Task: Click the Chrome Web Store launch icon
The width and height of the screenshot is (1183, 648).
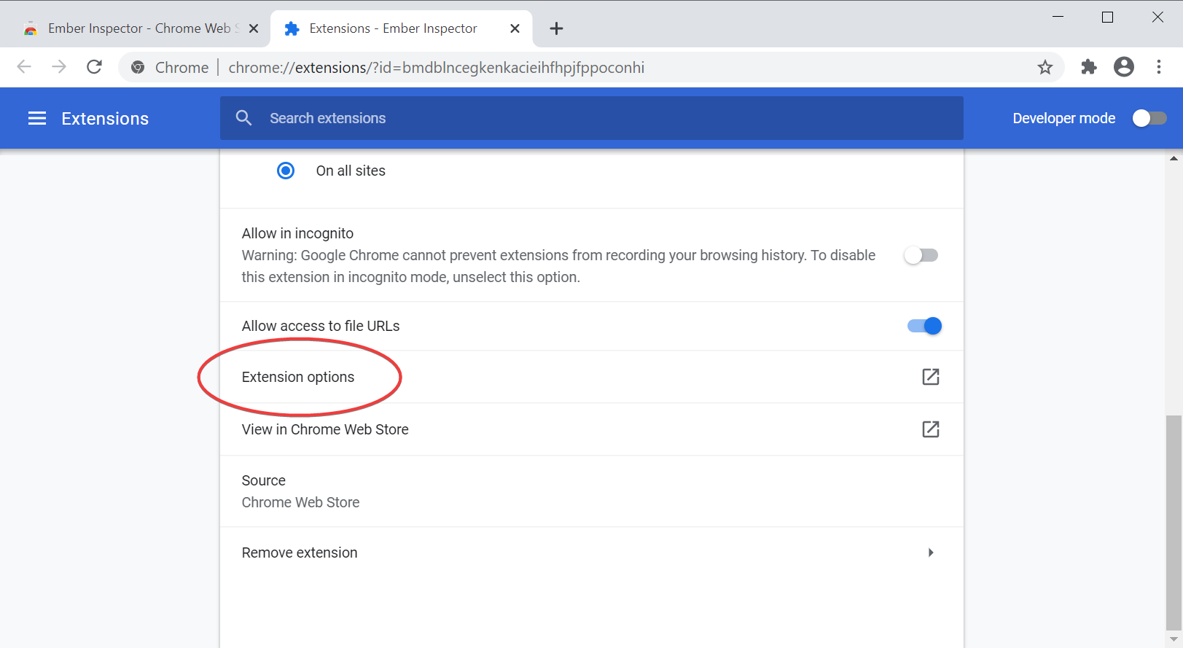Action: pos(930,429)
